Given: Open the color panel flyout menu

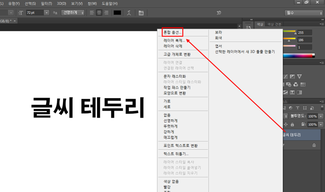Looking at the screenshot, I should point(322,24).
